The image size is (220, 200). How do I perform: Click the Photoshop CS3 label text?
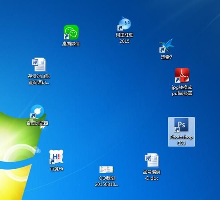(x=181, y=140)
